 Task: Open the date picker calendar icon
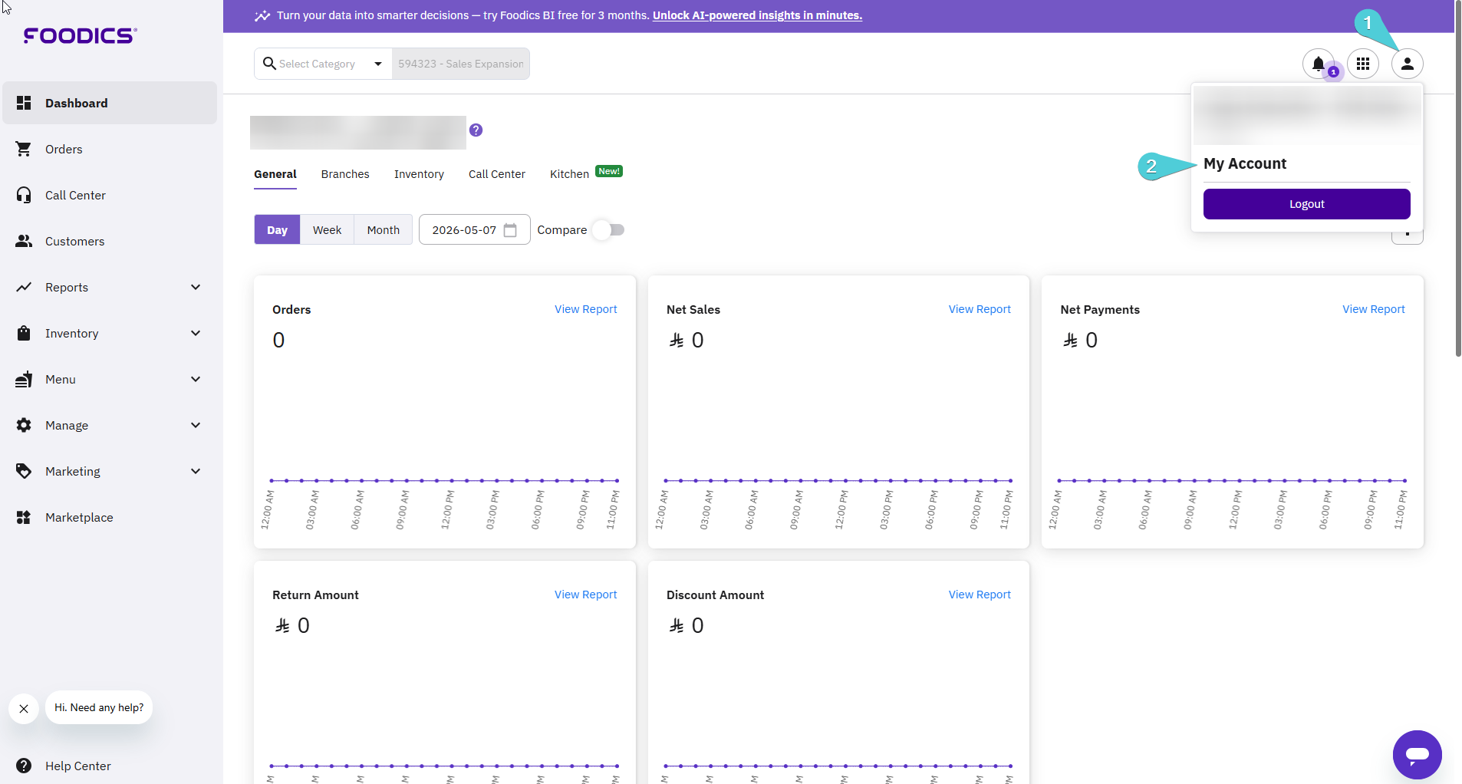click(510, 230)
